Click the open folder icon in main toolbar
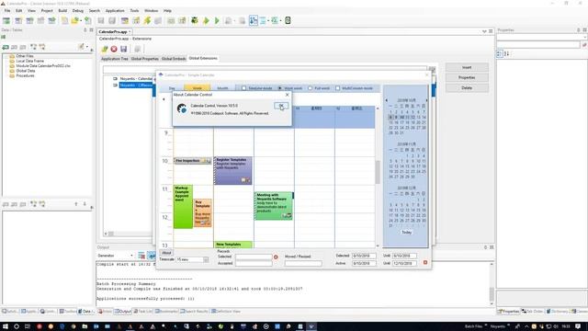The image size is (588, 331). pos(75,20)
